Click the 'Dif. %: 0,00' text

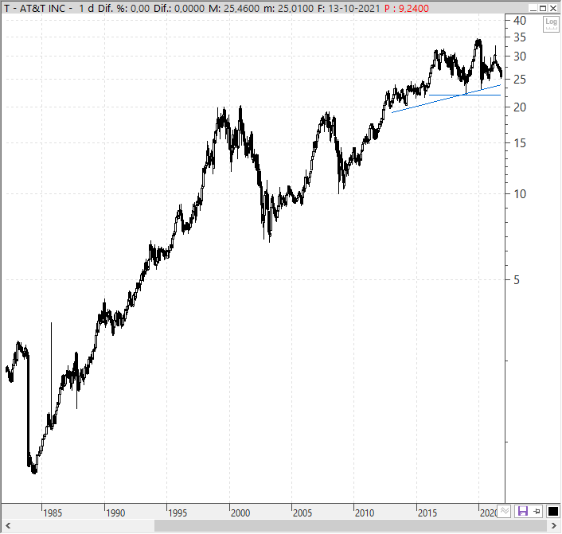click(123, 8)
